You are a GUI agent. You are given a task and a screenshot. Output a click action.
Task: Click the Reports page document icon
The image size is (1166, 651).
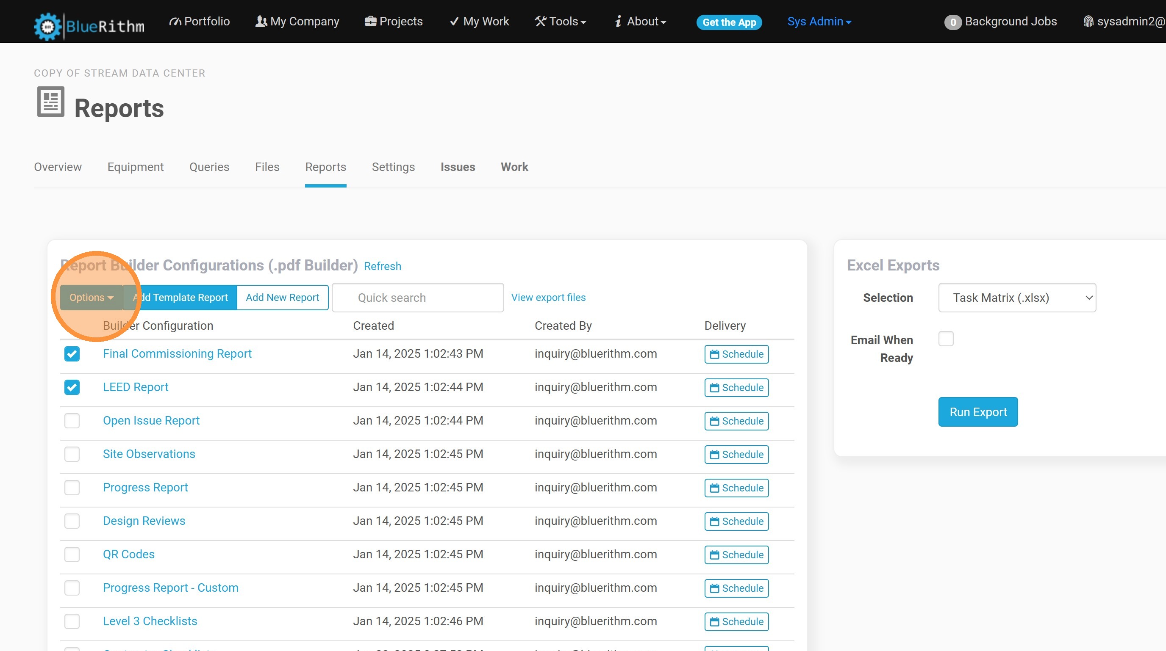(50, 102)
